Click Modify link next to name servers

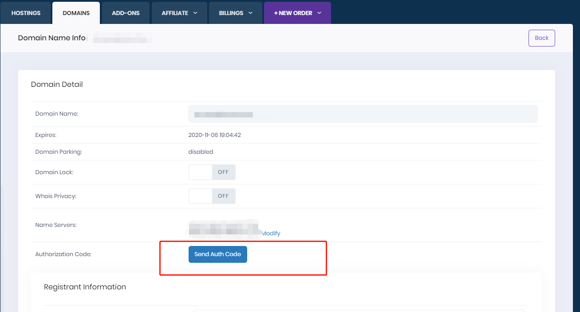click(271, 234)
